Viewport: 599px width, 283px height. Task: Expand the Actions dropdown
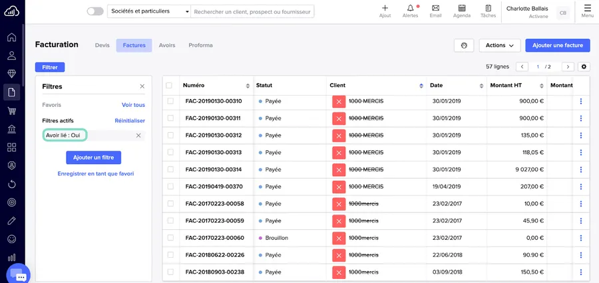pyautogui.click(x=499, y=45)
